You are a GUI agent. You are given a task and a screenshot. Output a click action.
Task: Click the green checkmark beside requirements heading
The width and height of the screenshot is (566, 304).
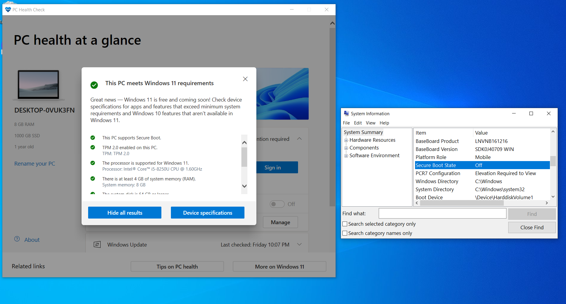pos(94,85)
